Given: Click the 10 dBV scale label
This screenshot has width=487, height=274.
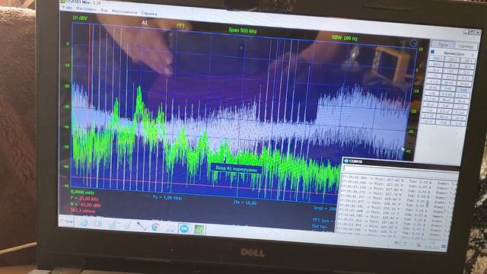Looking at the screenshot, I should click(x=80, y=18).
